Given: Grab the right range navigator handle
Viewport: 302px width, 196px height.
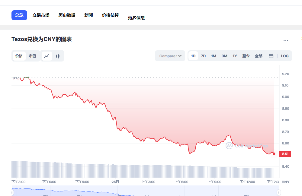Looking at the screenshot, I should pos(279,192).
